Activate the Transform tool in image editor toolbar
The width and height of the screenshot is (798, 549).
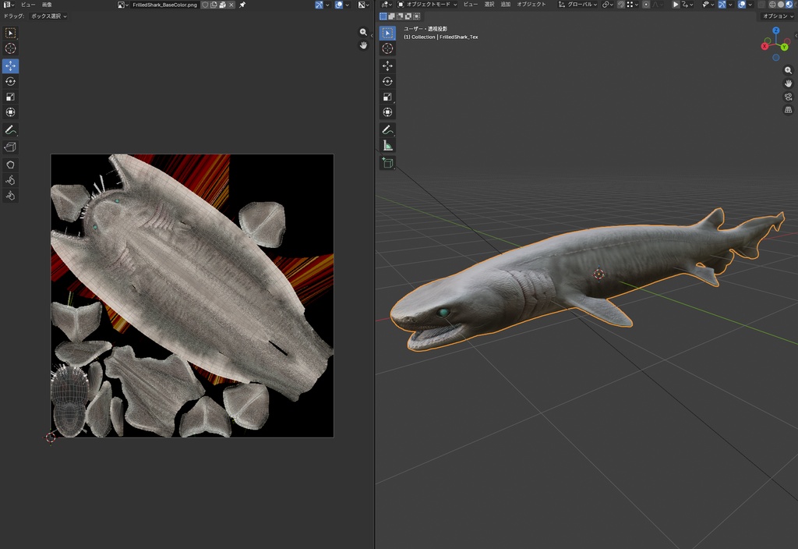(x=10, y=112)
